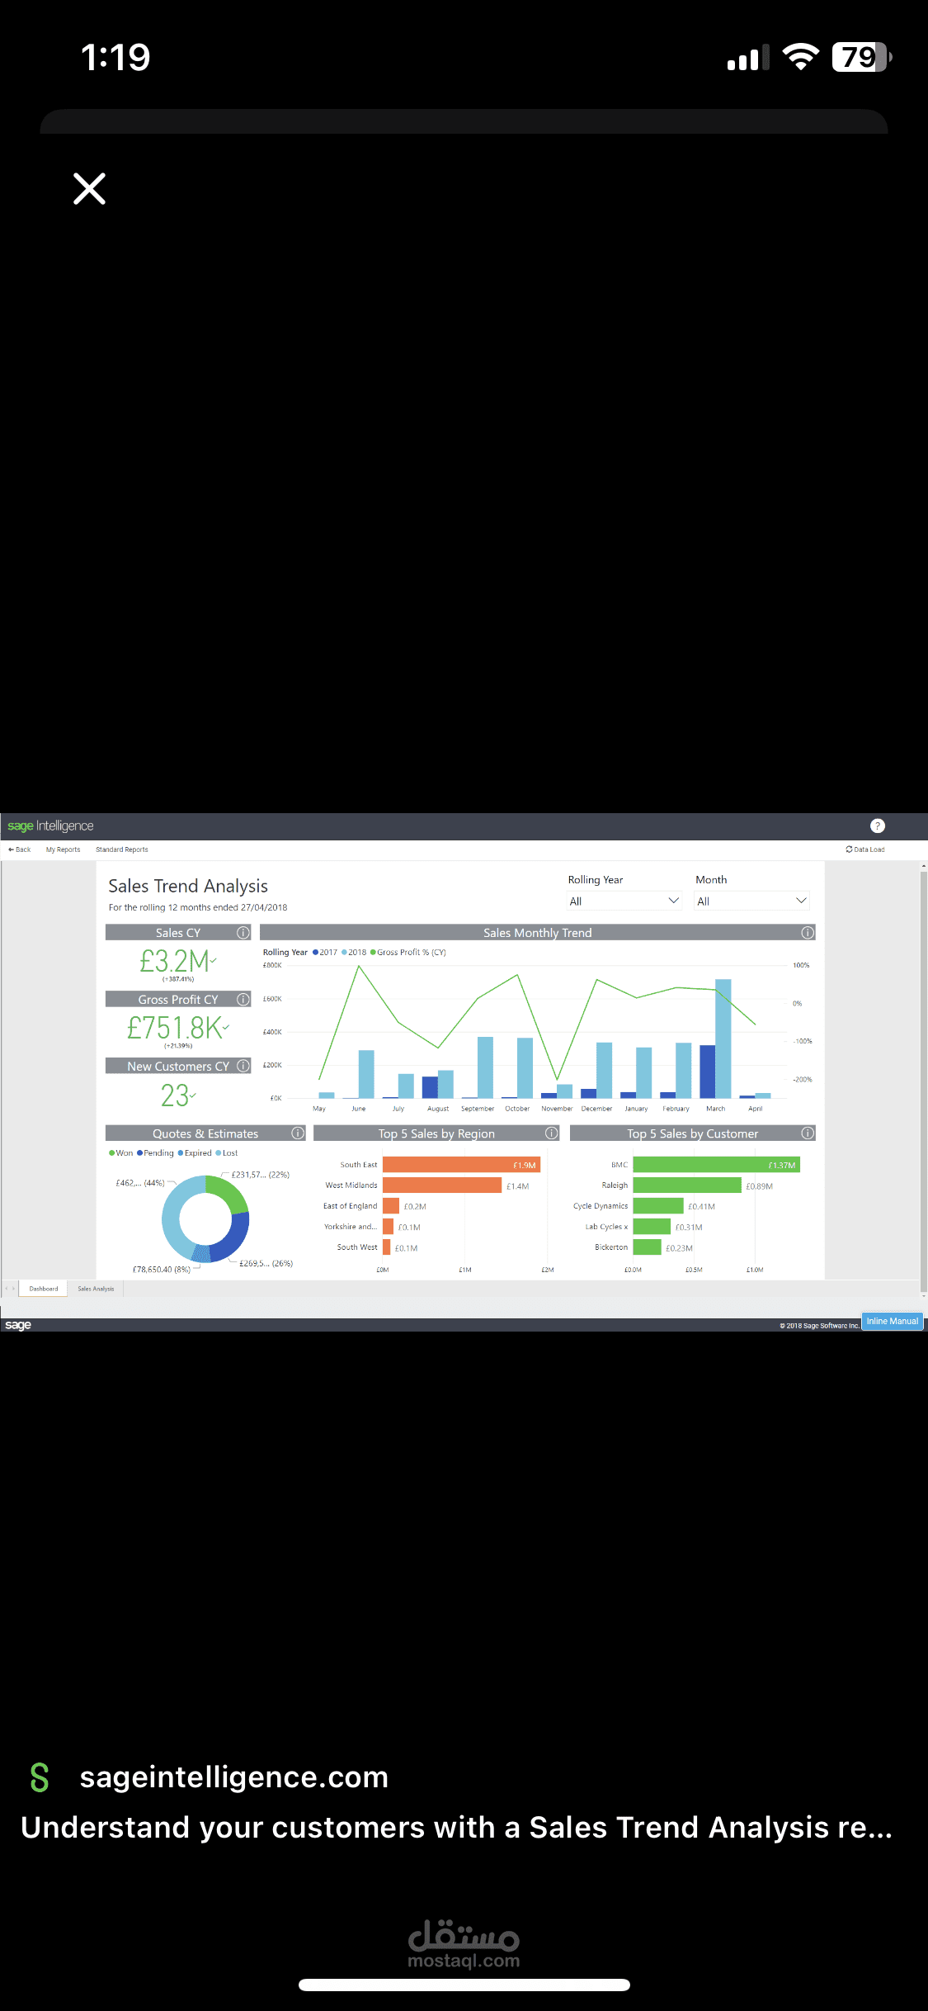Show info for Gross Profit CY tile

pyautogui.click(x=243, y=999)
